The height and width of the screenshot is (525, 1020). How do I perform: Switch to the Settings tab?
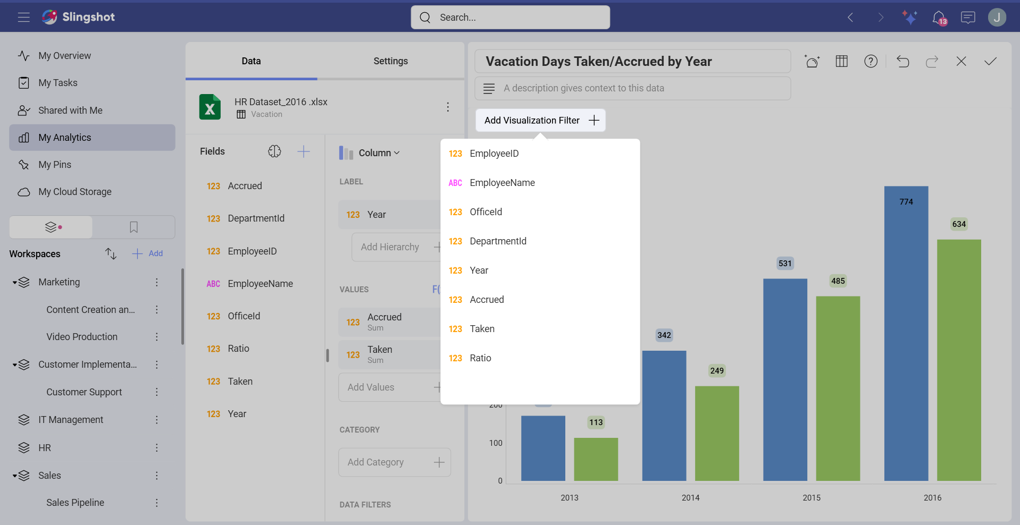(x=390, y=61)
